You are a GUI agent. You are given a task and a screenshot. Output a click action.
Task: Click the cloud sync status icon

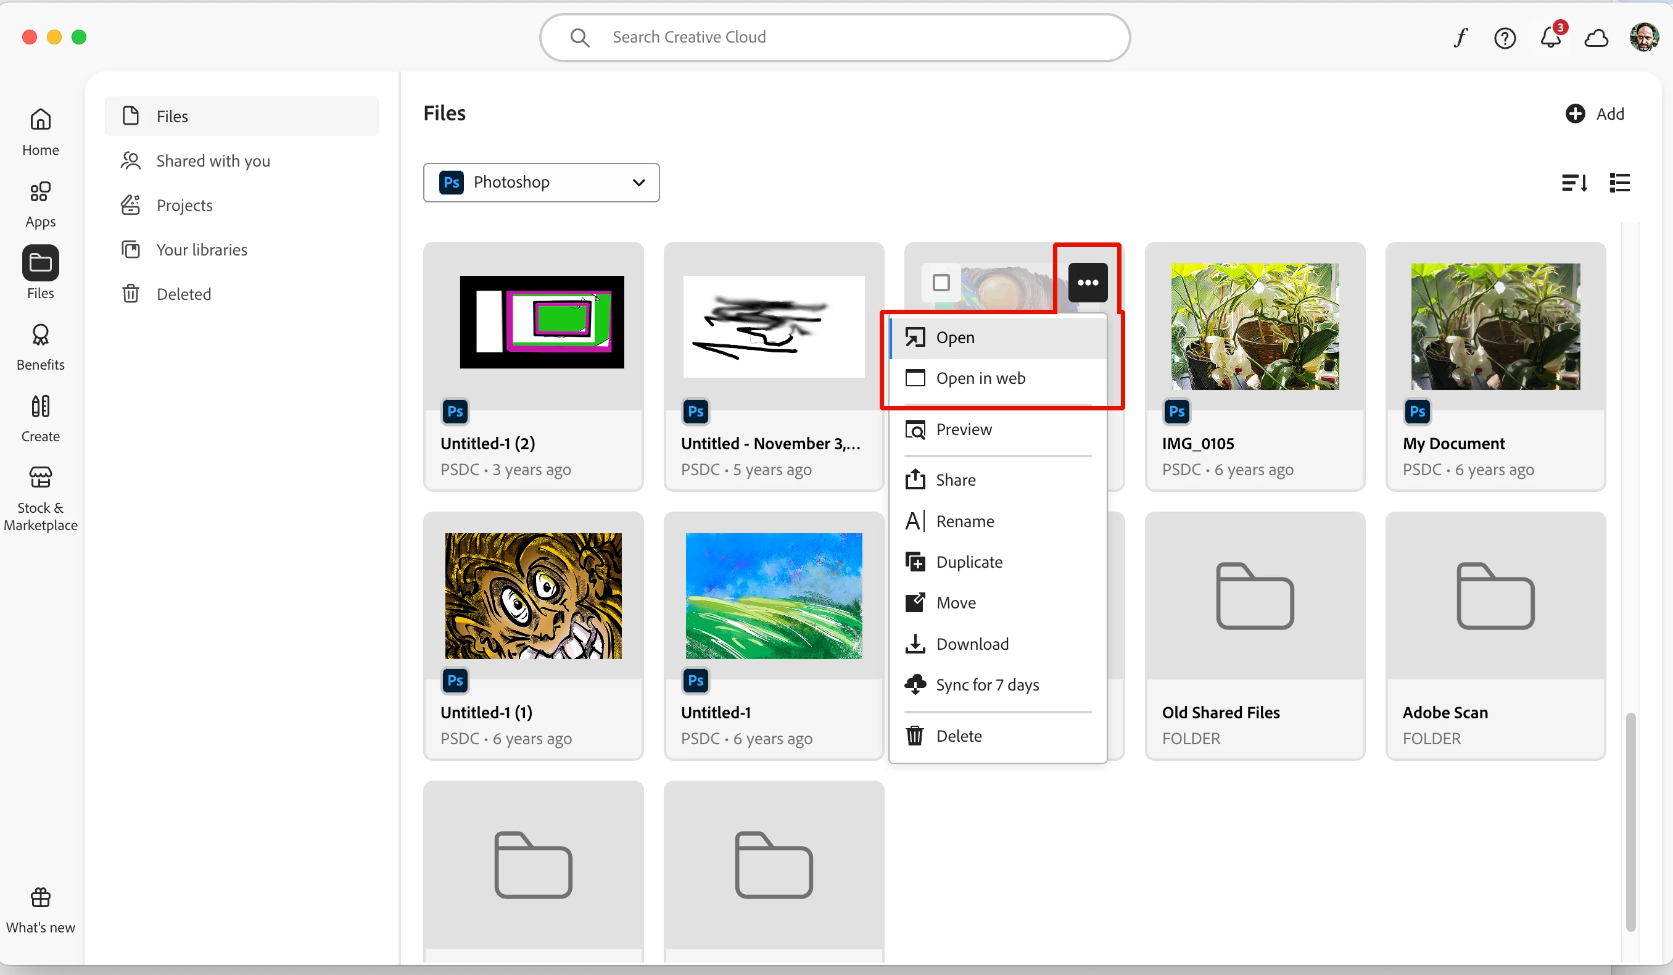(1596, 38)
